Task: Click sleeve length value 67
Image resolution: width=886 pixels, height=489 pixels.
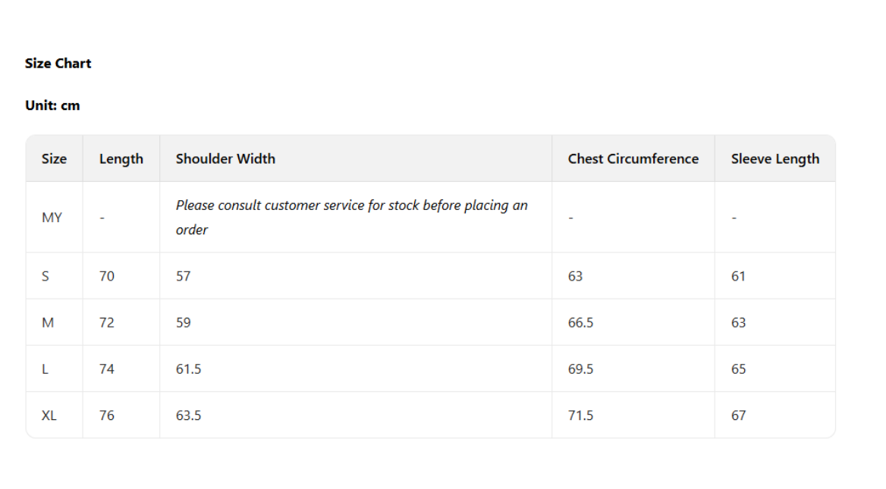Action: click(x=738, y=415)
